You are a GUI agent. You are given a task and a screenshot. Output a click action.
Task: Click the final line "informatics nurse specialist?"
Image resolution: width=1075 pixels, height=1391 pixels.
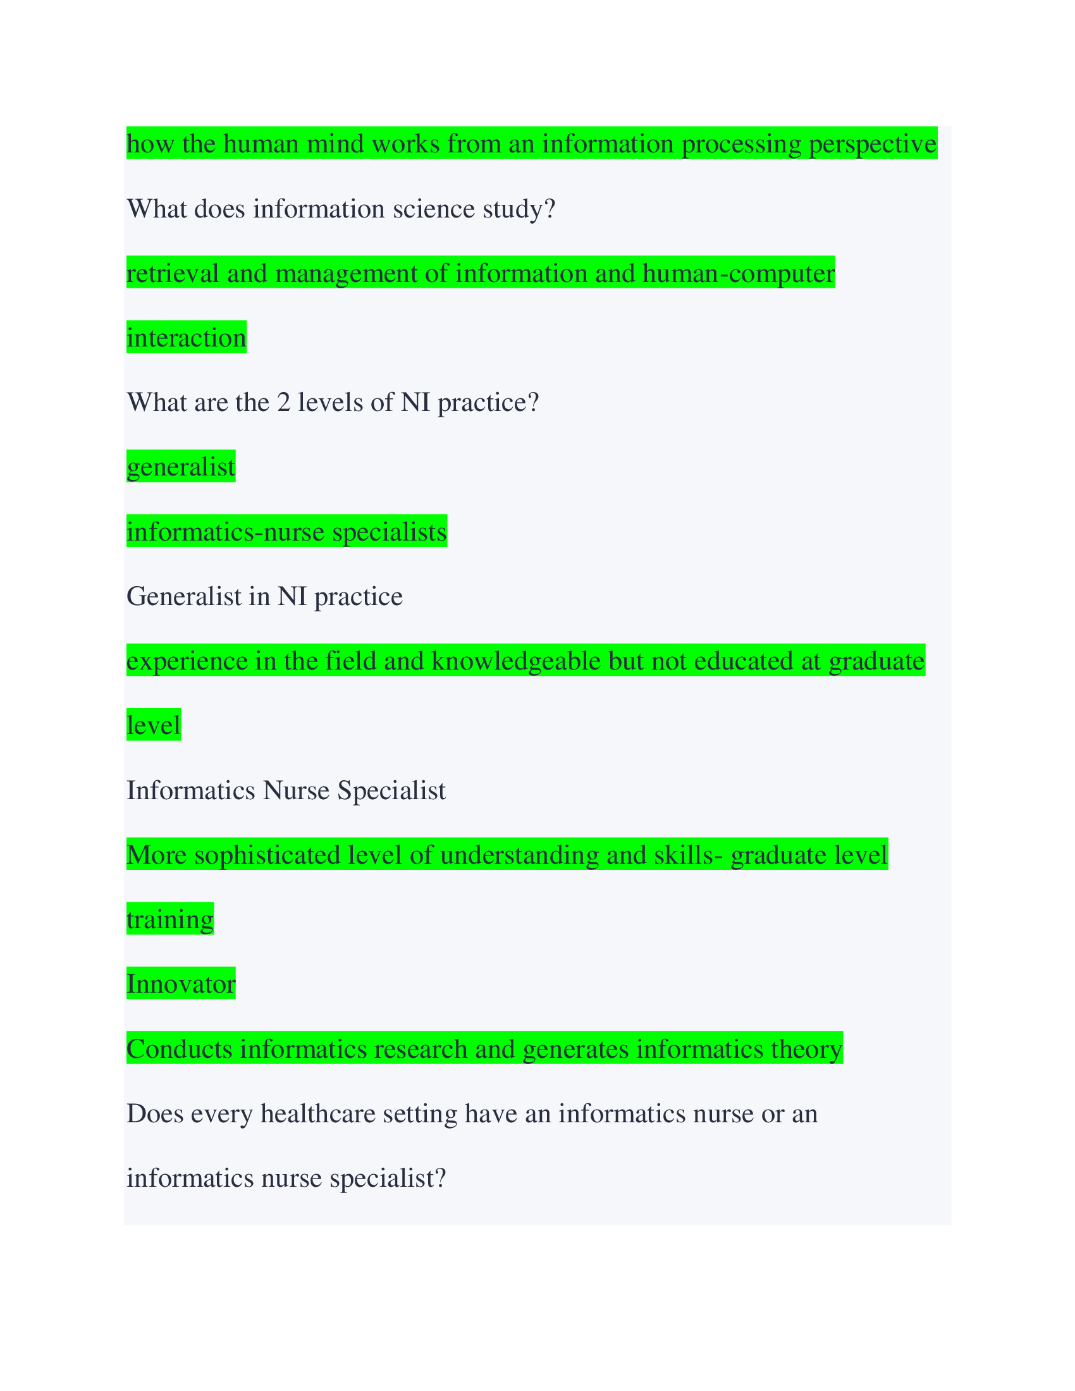click(286, 1179)
